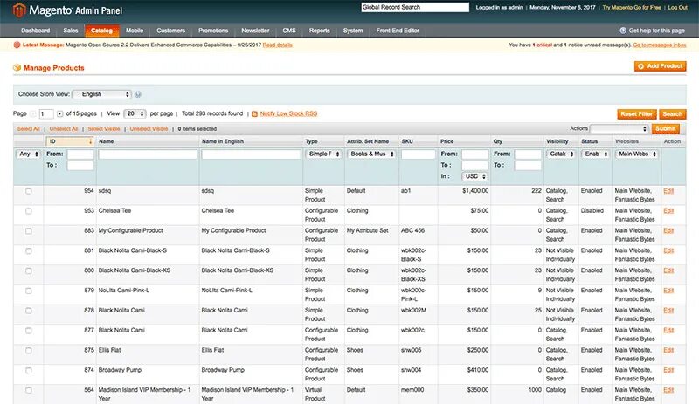Click the Add Product button

click(x=661, y=66)
